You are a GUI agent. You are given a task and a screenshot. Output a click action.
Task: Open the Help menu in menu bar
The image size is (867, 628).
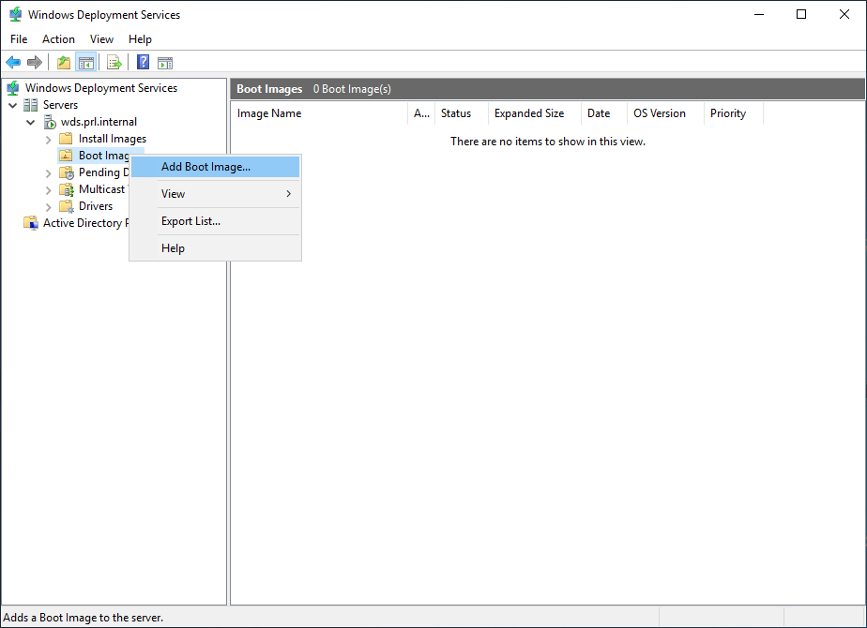140,39
